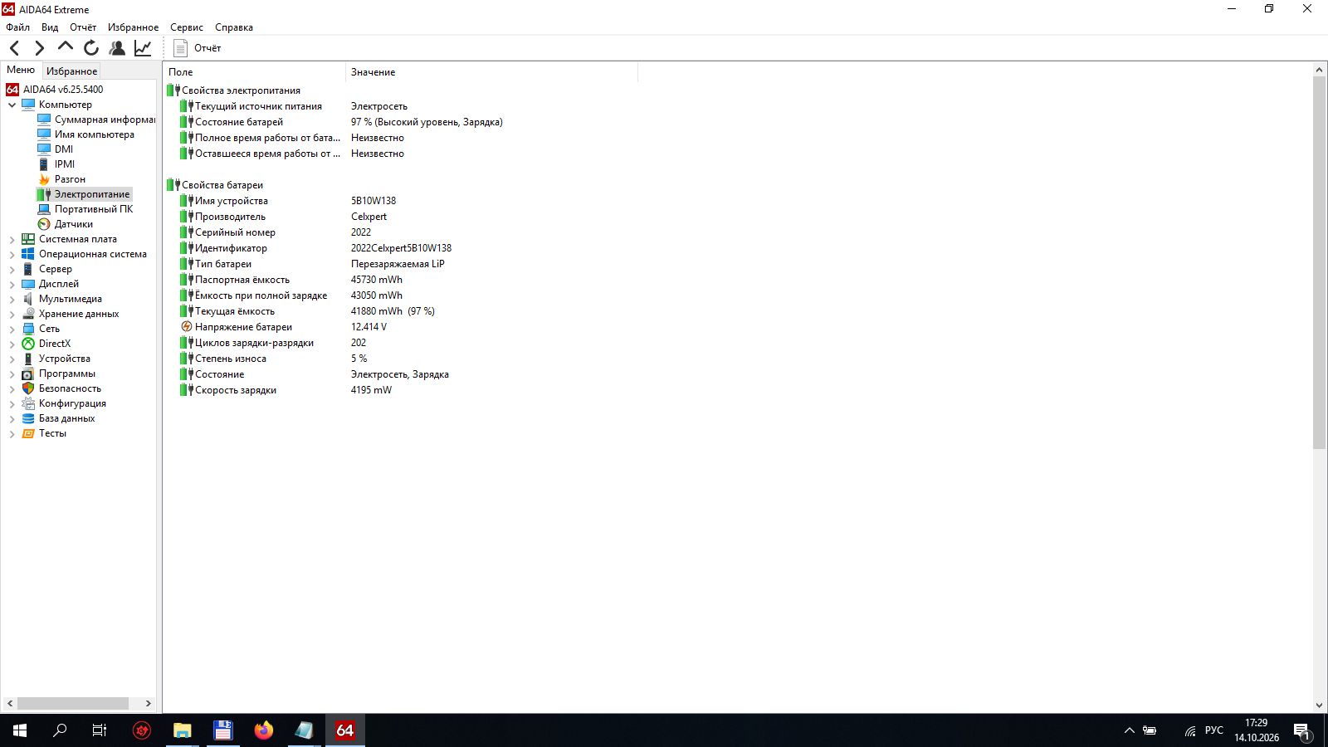The image size is (1328, 747).
Task: Select the DMI tree item
Action: (64, 149)
